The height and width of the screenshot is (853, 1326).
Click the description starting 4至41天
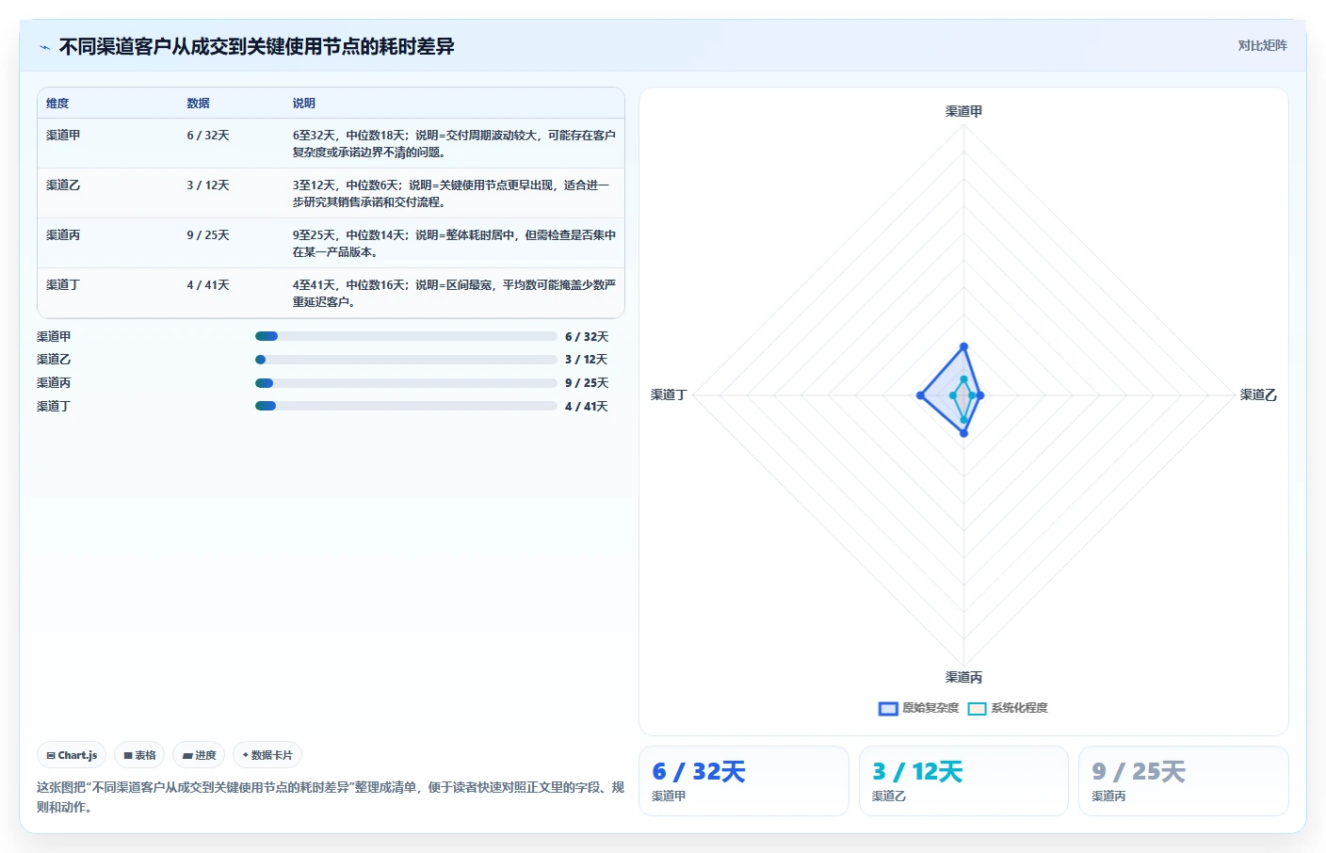454,293
